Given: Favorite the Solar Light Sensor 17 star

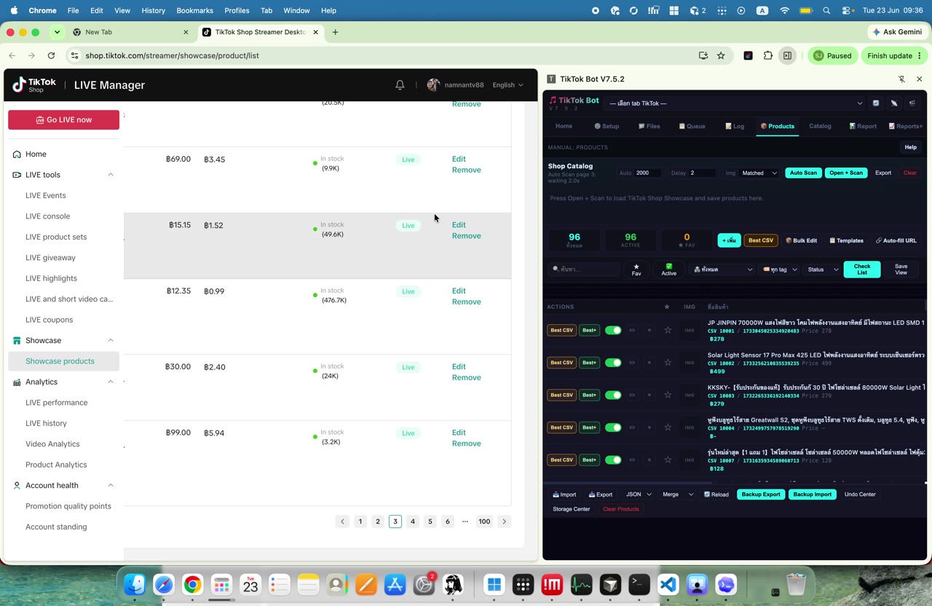Looking at the screenshot, I should 668,363.
